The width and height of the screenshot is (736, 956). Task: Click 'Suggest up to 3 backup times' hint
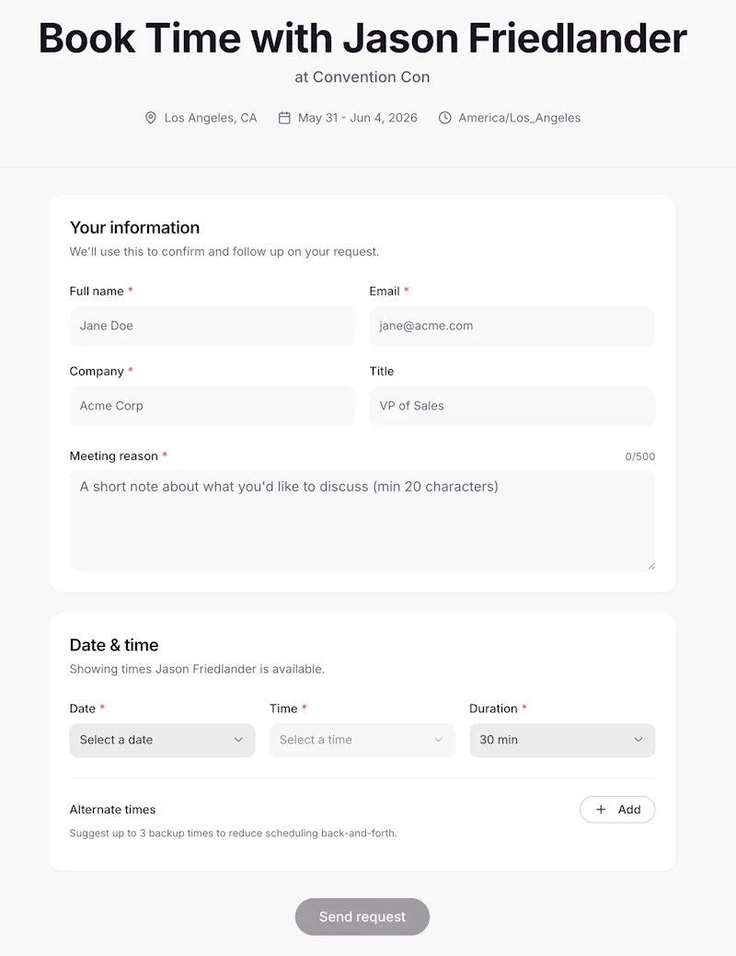click(x=234, y=833)
